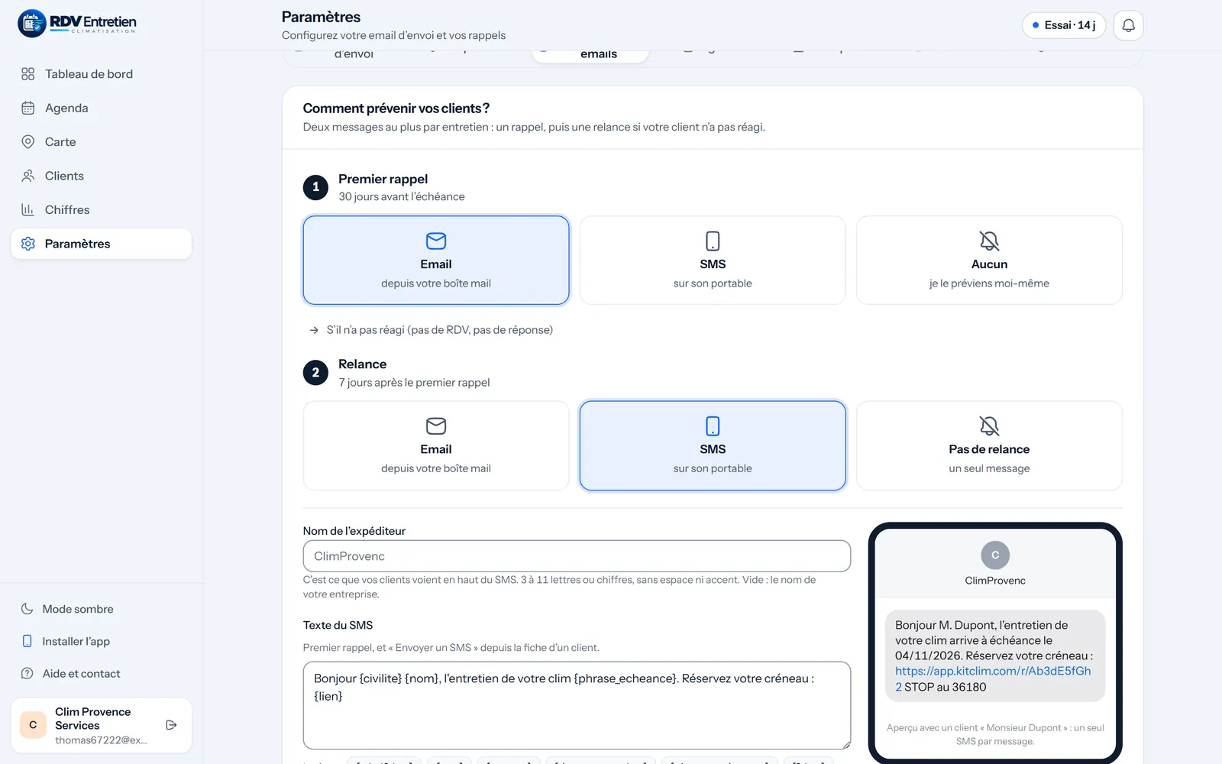Click the "Deux messages au plus par entretien" description

point(534,127)
